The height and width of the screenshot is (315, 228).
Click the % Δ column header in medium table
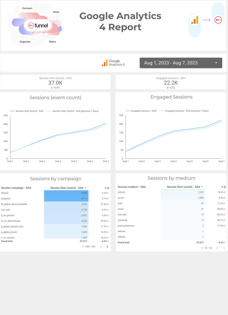coord(223,187)
